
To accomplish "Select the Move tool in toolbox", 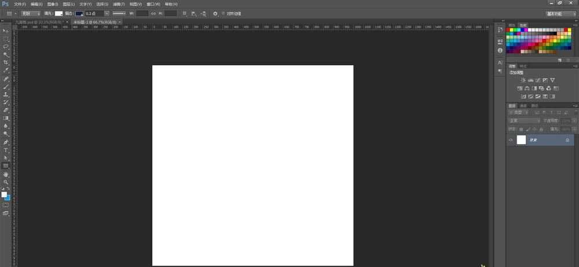I will (x=6, y=31).
